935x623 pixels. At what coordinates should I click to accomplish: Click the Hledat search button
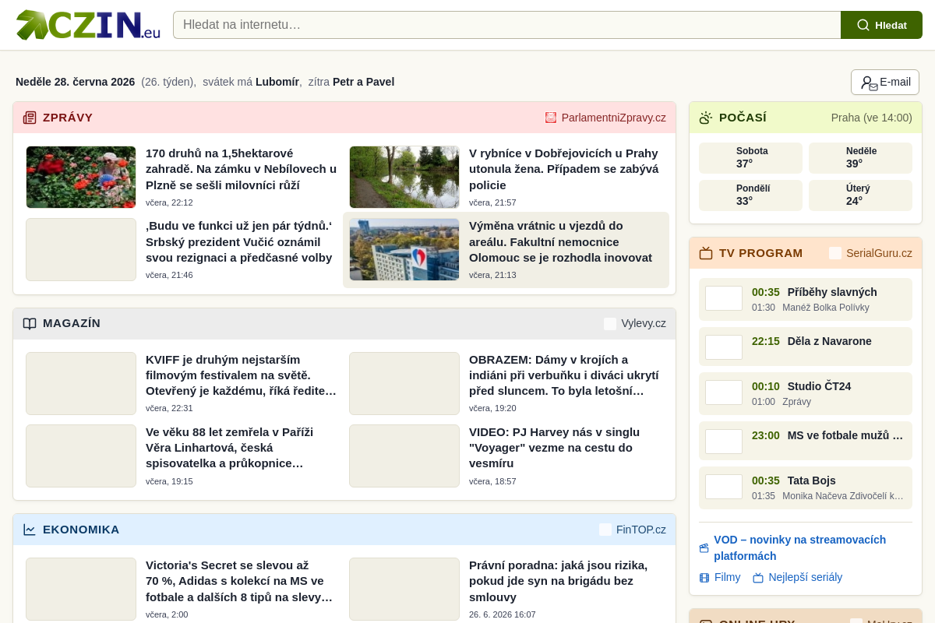coord(881,25)
